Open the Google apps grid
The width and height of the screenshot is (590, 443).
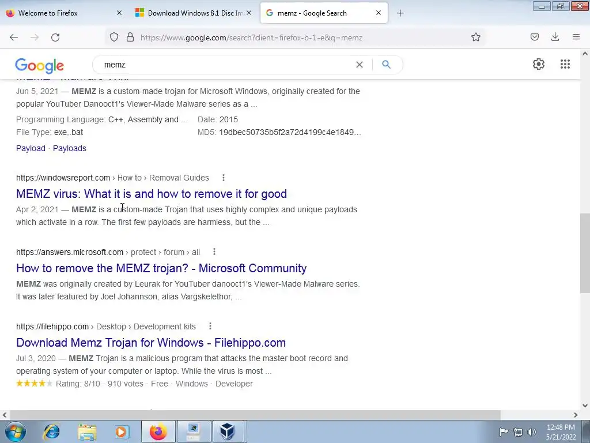point(565,64)
